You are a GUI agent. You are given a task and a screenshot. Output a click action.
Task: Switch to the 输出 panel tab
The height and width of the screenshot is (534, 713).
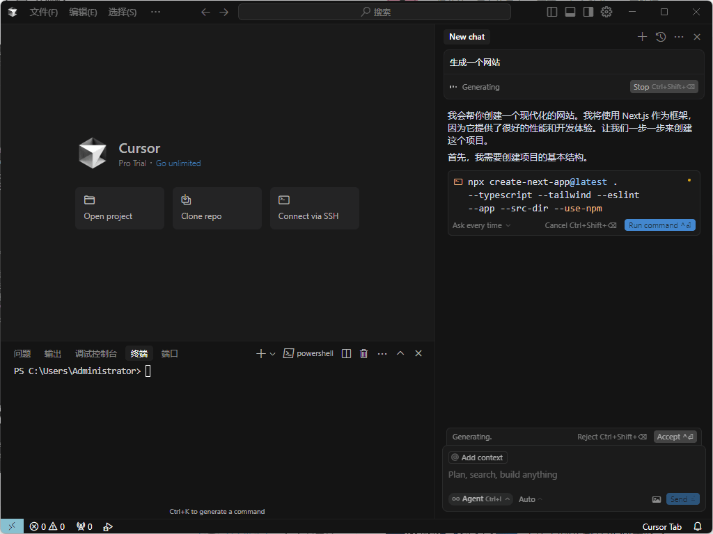pyautogui.click(x=53, y=354)
